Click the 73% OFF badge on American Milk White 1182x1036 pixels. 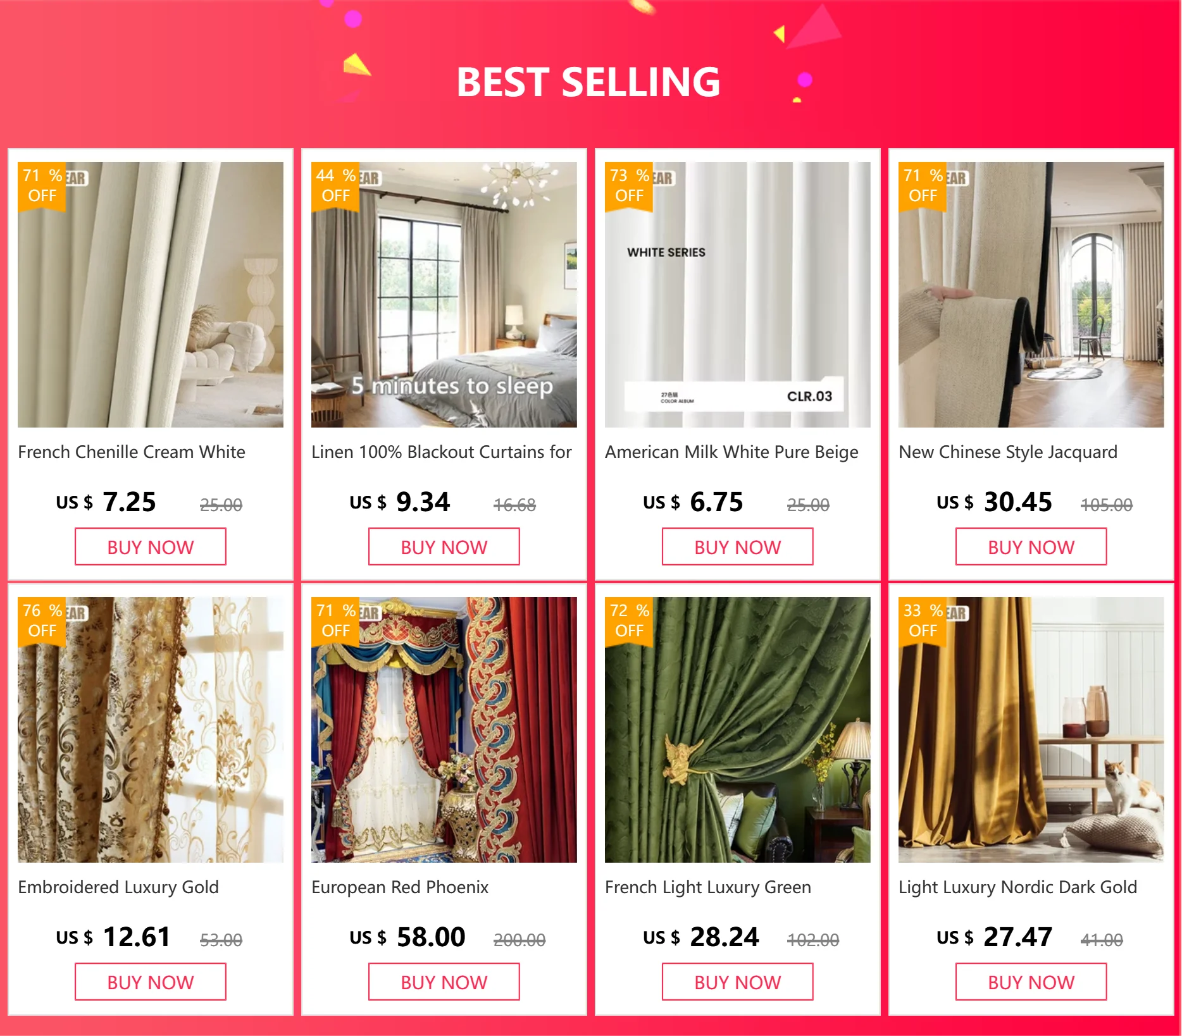629,186
